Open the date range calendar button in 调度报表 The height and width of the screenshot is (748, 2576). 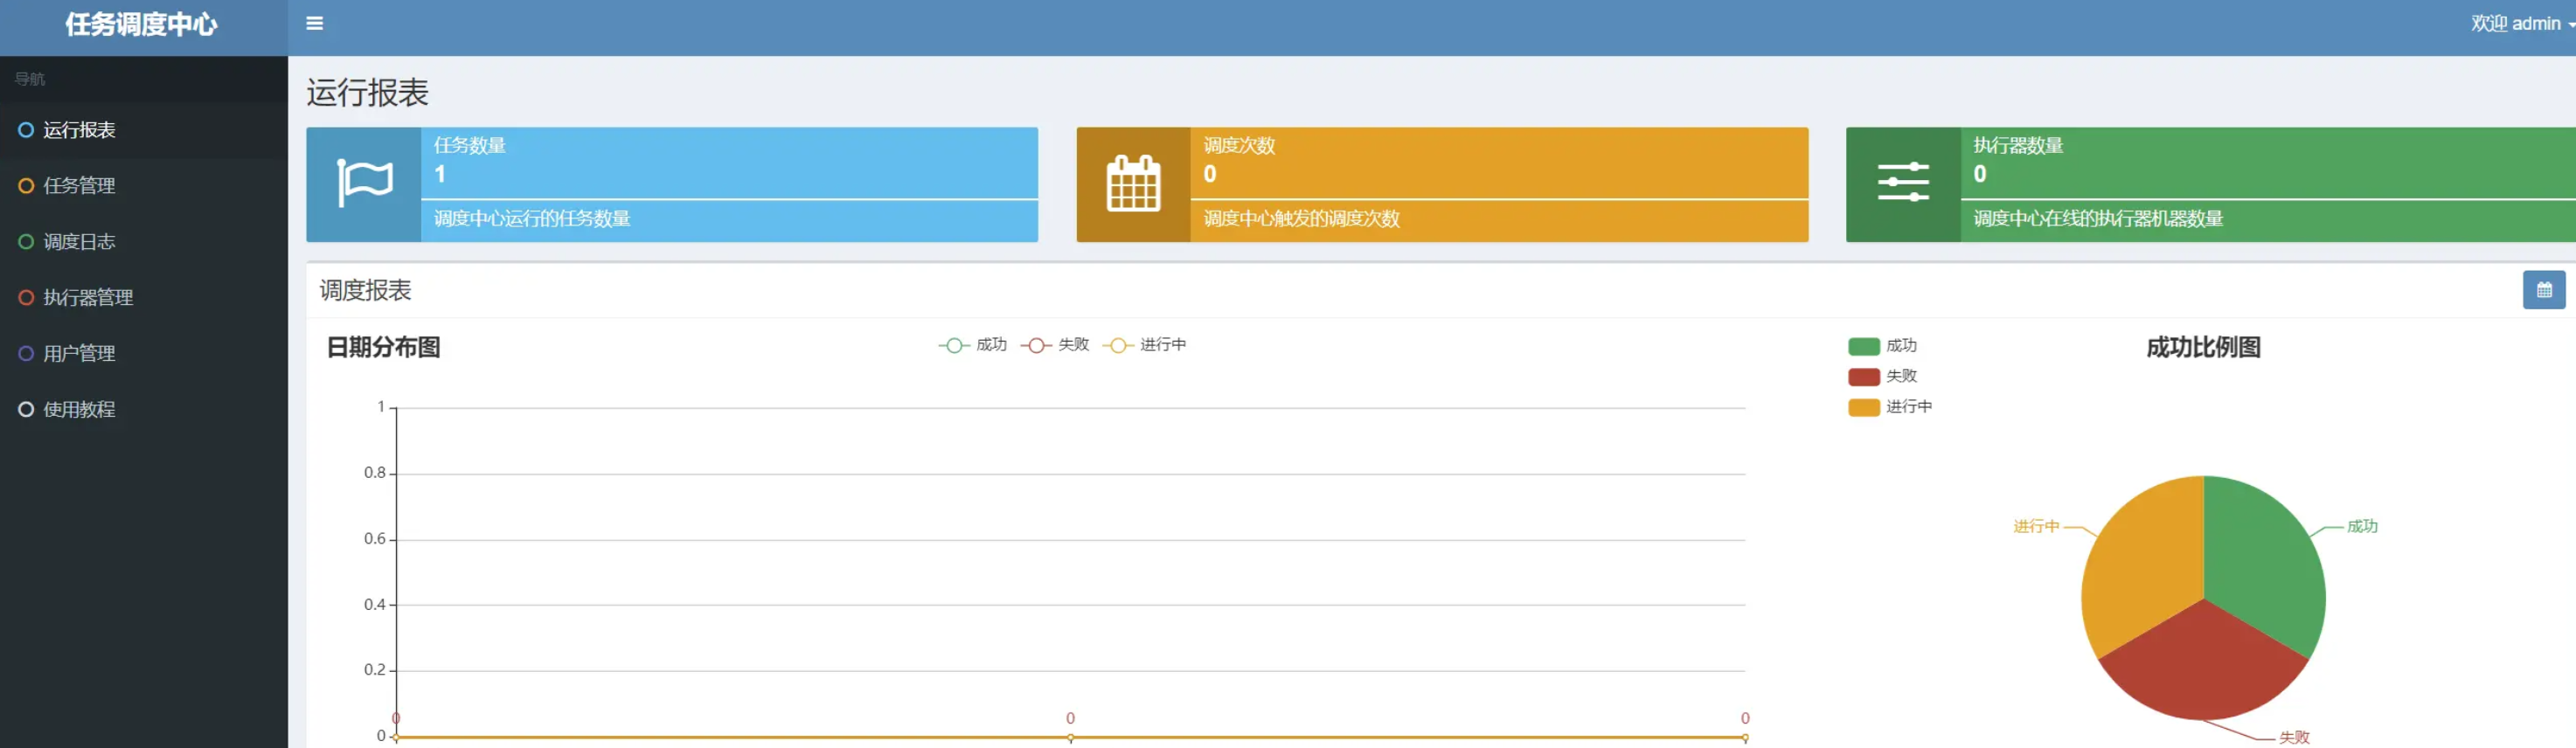[2544, 290]
